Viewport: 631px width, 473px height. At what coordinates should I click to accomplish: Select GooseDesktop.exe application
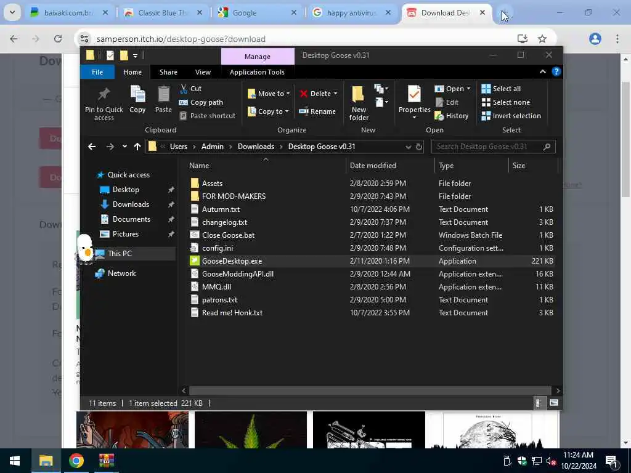point(232,261)
